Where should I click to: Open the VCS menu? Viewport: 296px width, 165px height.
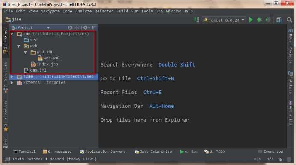pos(160,11)
